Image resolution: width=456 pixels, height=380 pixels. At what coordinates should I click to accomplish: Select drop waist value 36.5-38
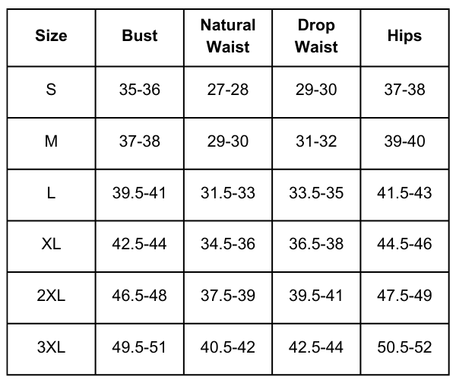316,245
